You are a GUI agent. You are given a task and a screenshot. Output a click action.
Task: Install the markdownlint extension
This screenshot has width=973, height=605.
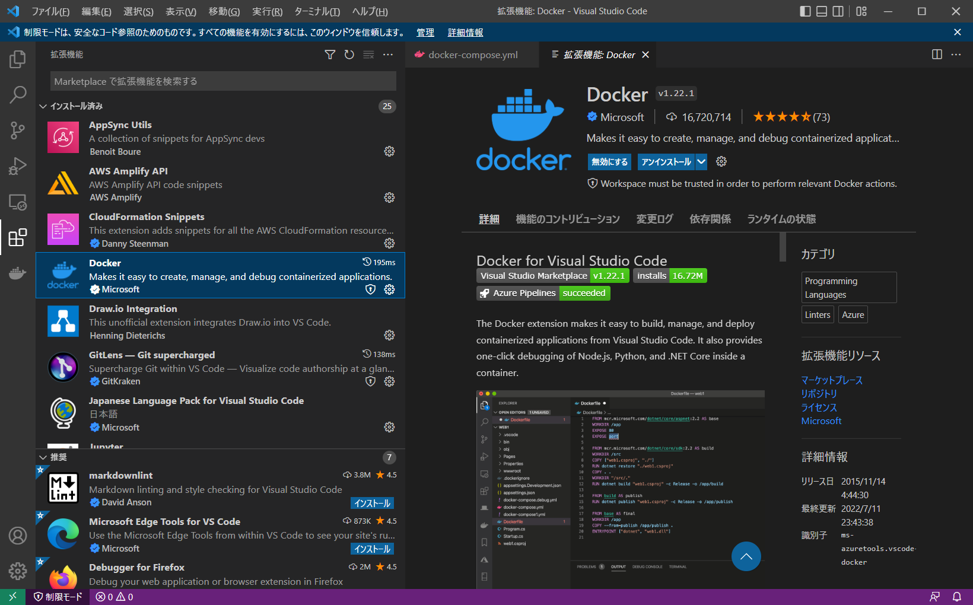[x=372, y=502]
